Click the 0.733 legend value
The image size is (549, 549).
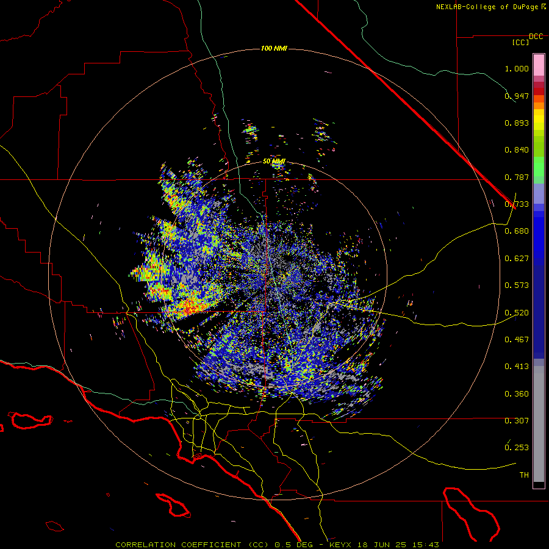click(517, 204)
